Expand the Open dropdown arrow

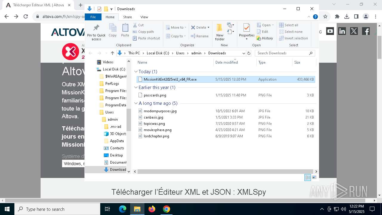point(273,25)
